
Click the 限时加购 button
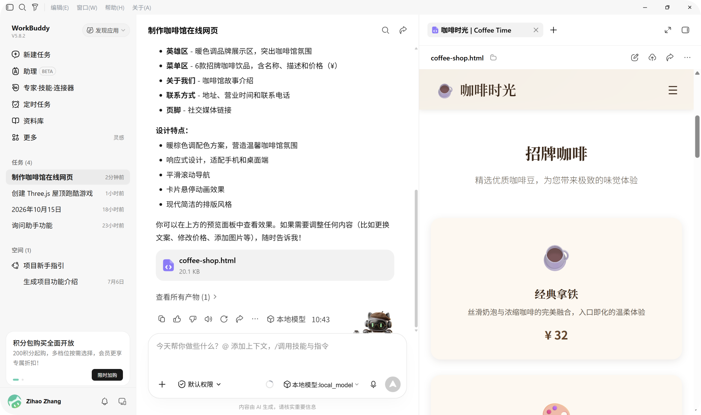[107, 375]
